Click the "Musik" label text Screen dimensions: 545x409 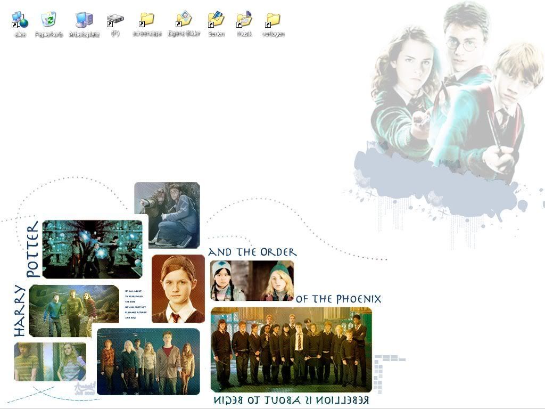point(244,34)
